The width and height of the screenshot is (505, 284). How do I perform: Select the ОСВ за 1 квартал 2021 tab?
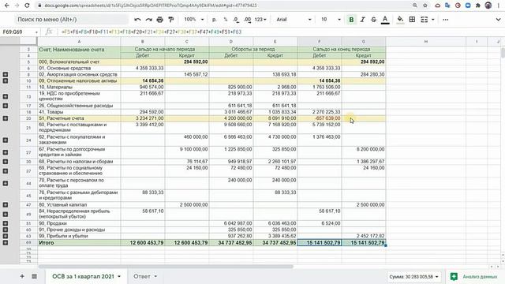coord(86,276)
